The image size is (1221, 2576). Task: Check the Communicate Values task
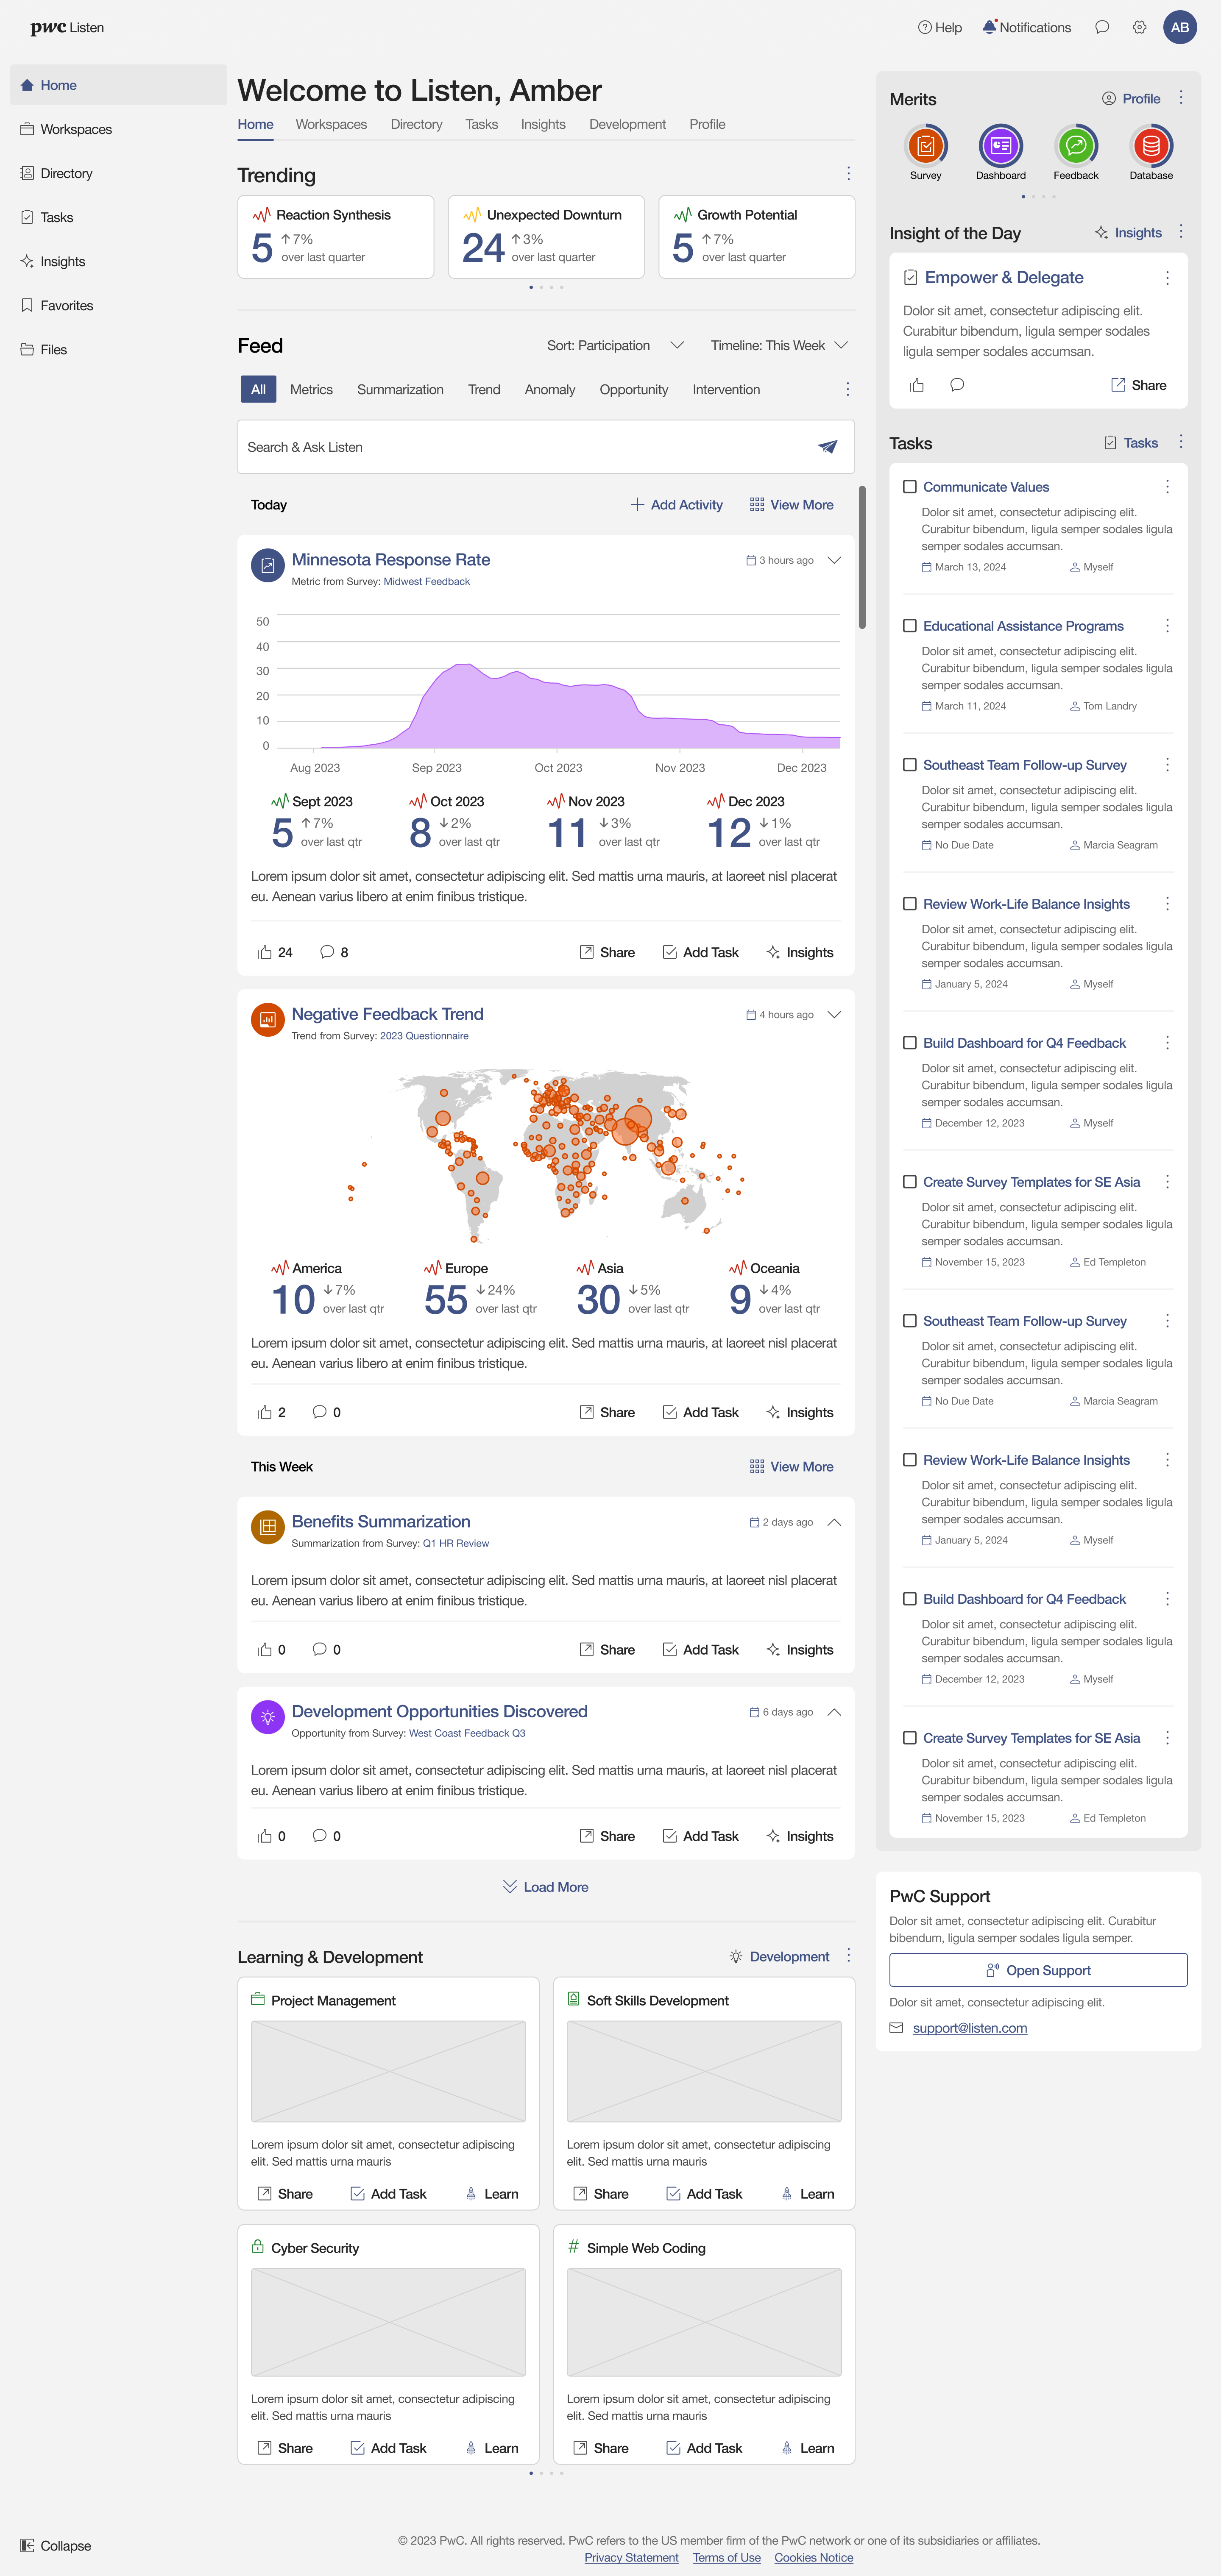909,487
